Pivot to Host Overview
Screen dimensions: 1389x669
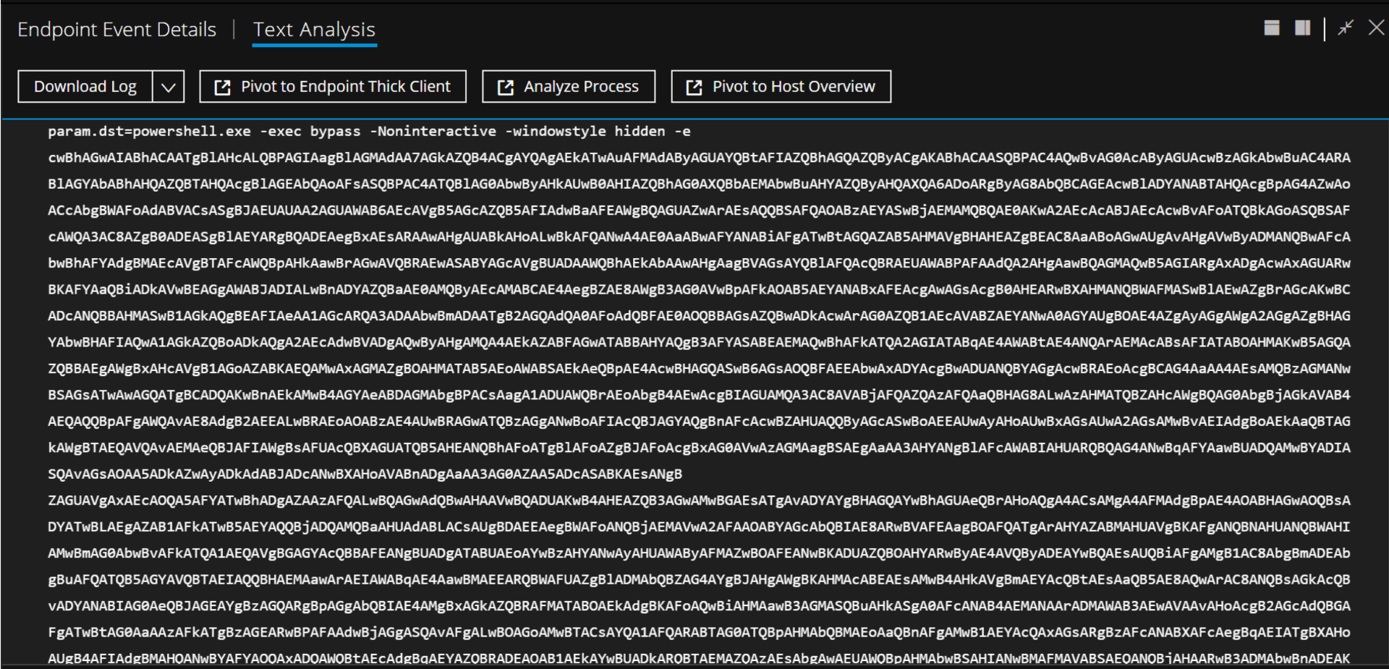(781, 87)
